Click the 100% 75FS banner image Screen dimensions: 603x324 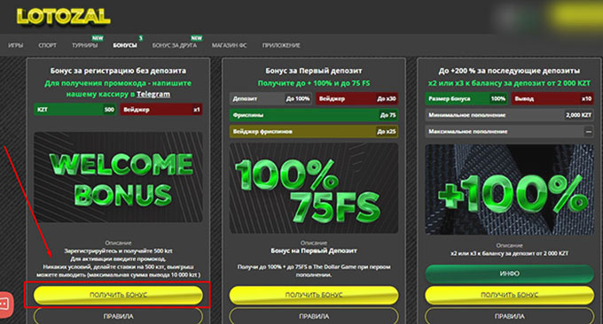click(x=314, y=188)
